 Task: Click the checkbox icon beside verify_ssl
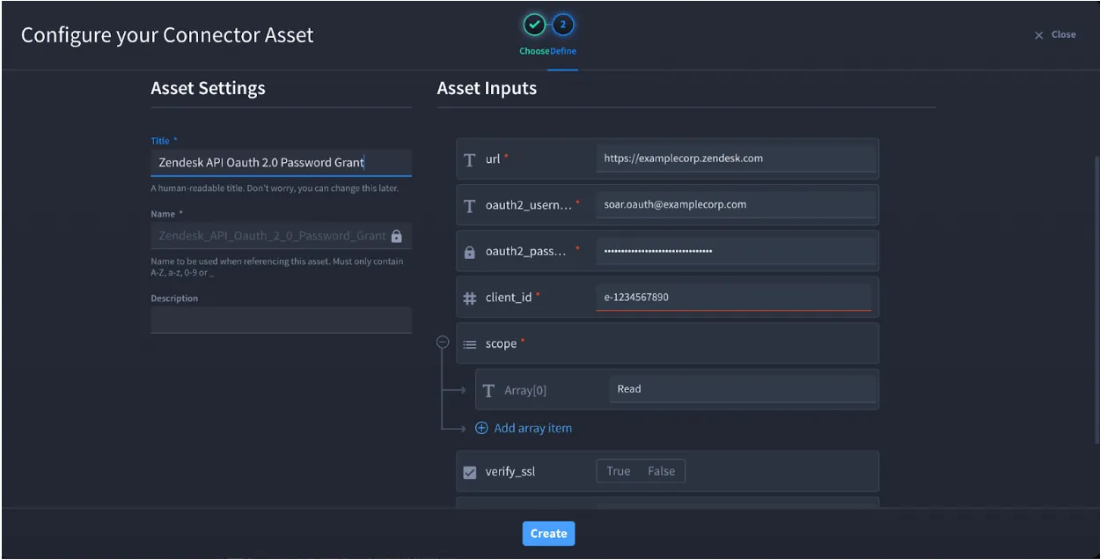pyautogui.click(x=470, y=472)
